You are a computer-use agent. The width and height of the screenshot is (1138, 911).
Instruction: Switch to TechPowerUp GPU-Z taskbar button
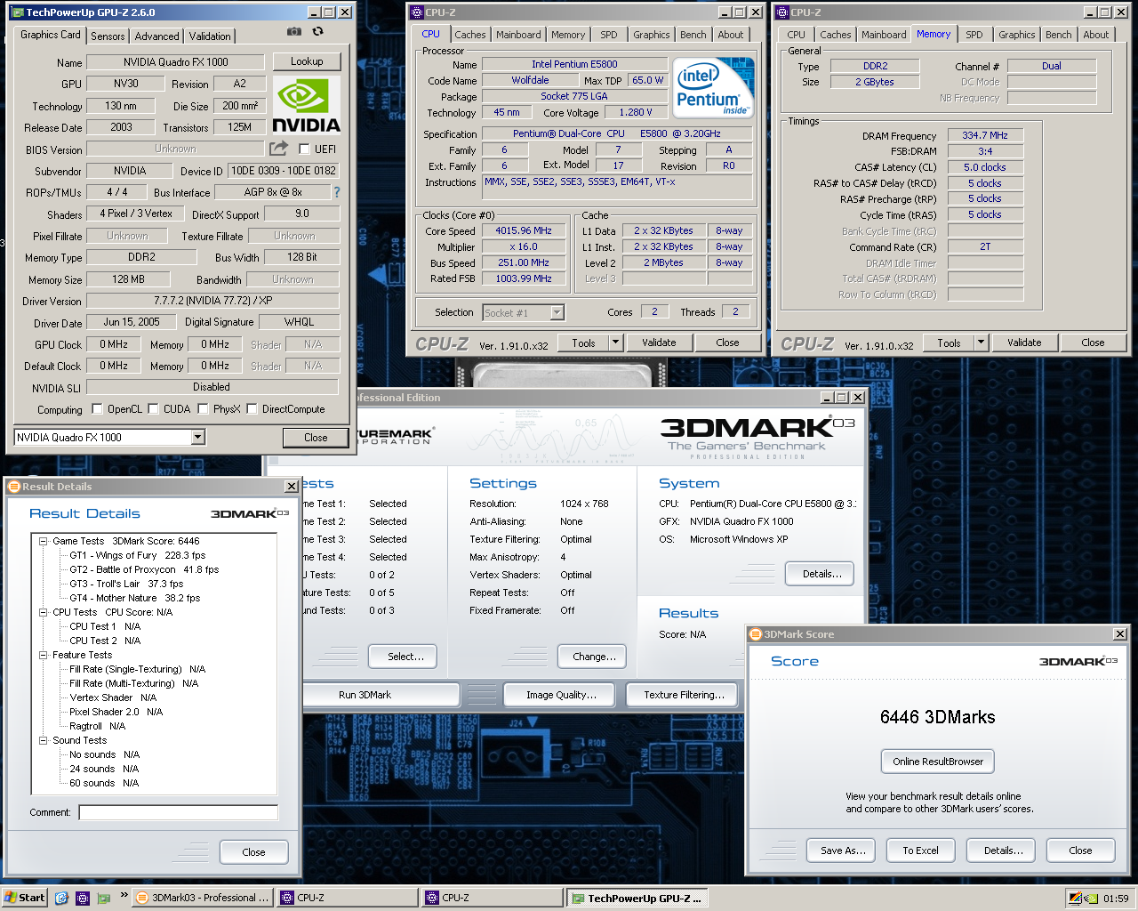638,898
